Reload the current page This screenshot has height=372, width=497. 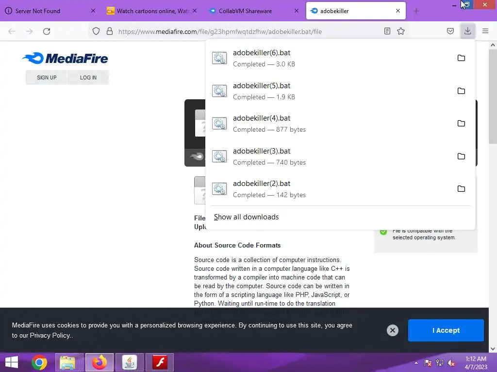click(47, 31)
